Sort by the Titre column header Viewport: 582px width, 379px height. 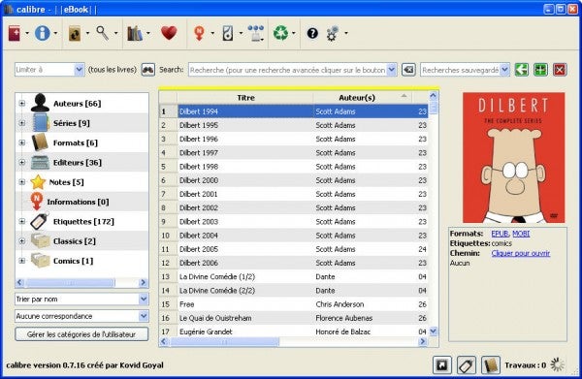[x=245, y=98]
